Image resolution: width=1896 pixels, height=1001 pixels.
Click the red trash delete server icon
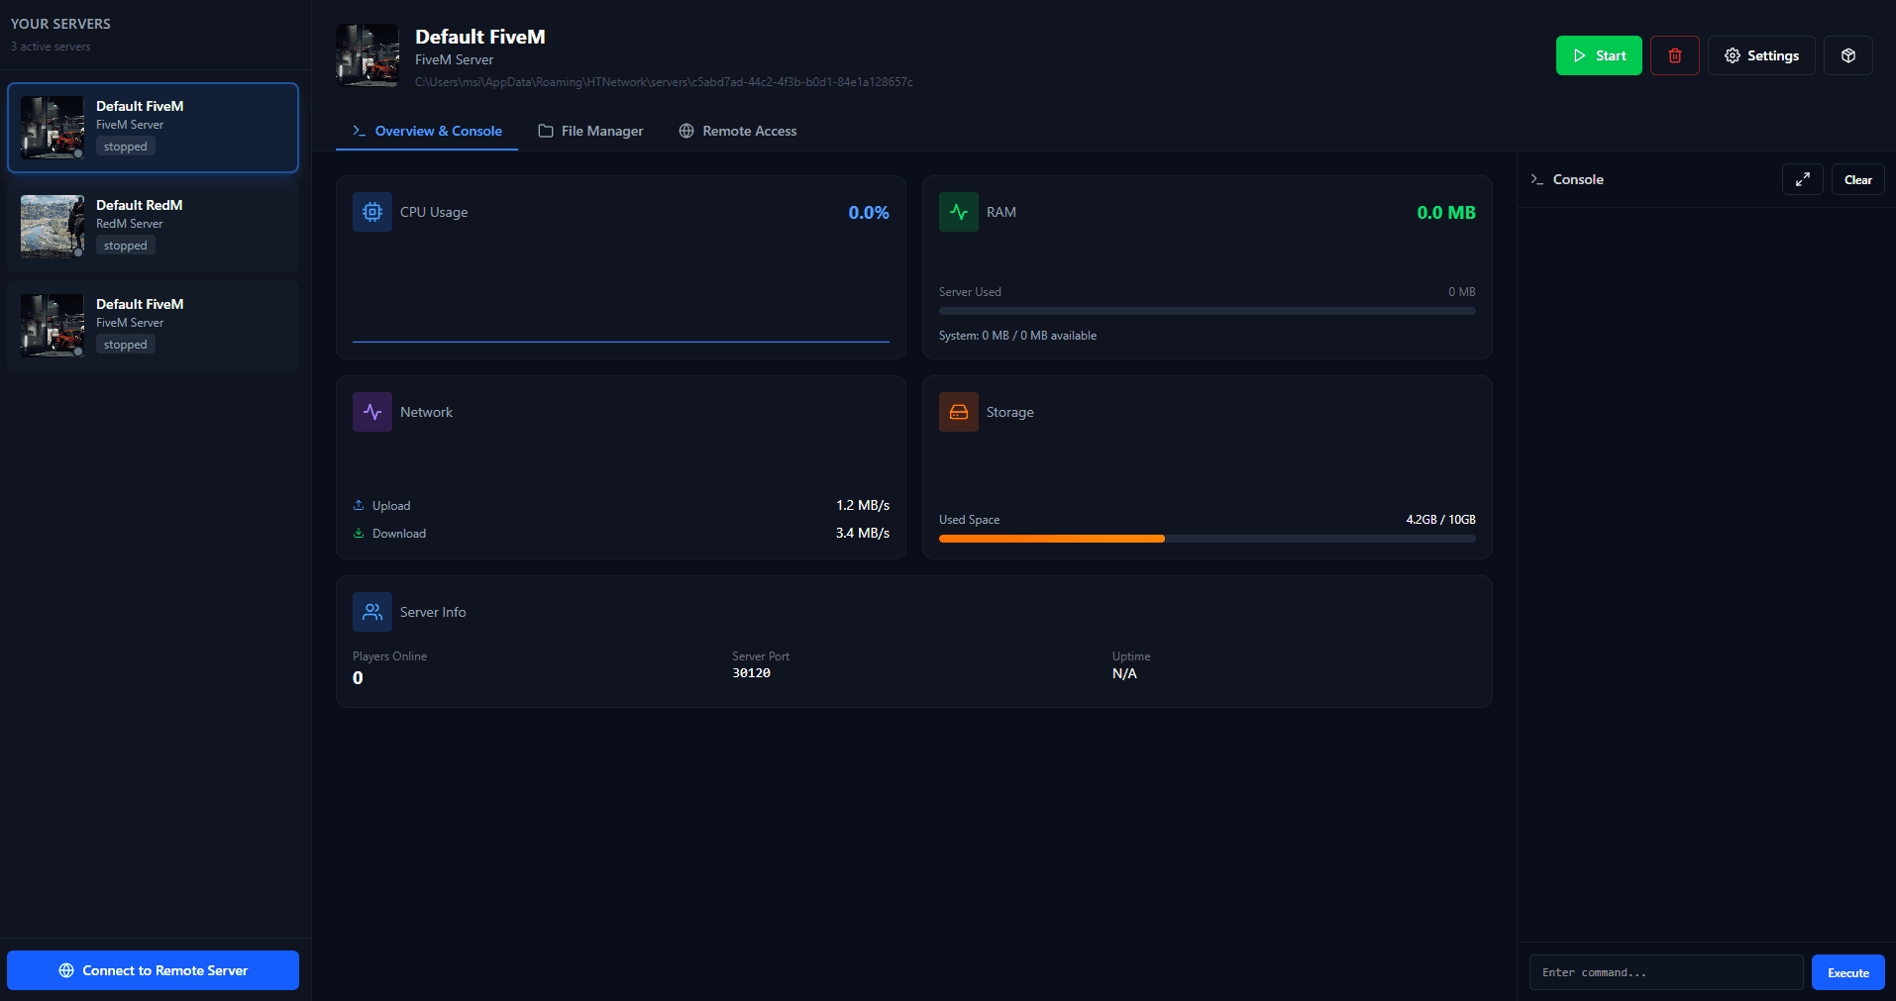pyautogui.click(x=1675, y=54)
